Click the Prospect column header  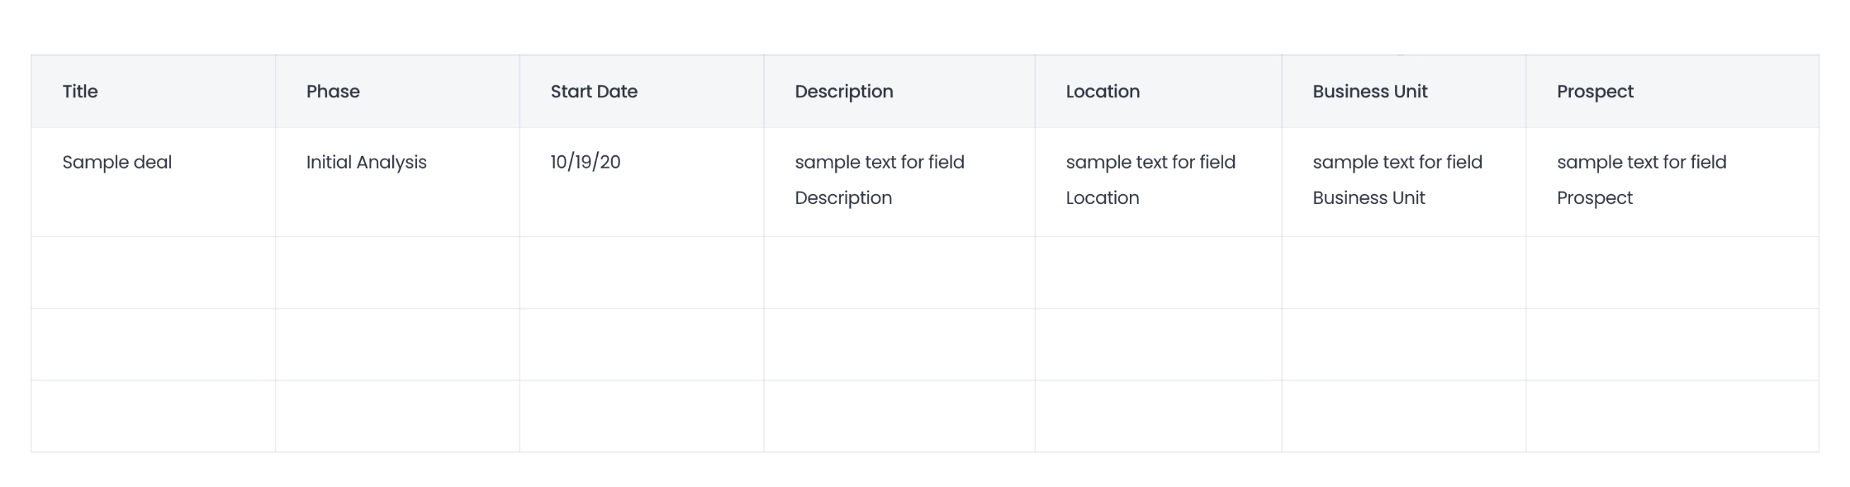point(1594,92)
